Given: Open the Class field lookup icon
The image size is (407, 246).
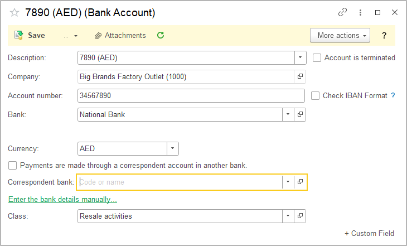Looking at the screenshot, I should [300, 216].
